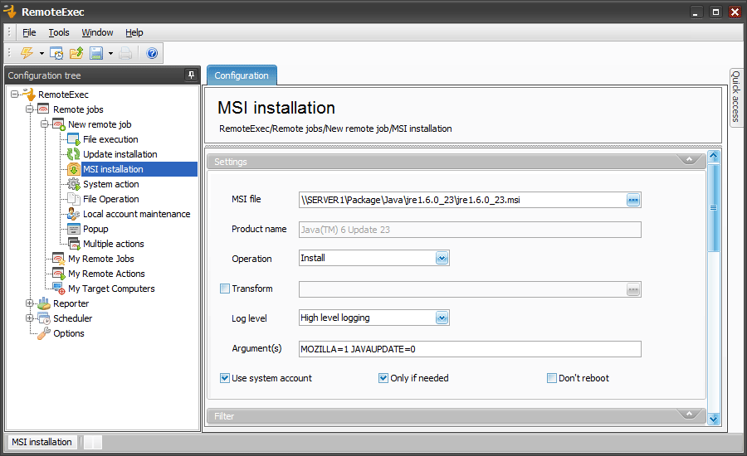Collapse the Settings section

[689, 160]
